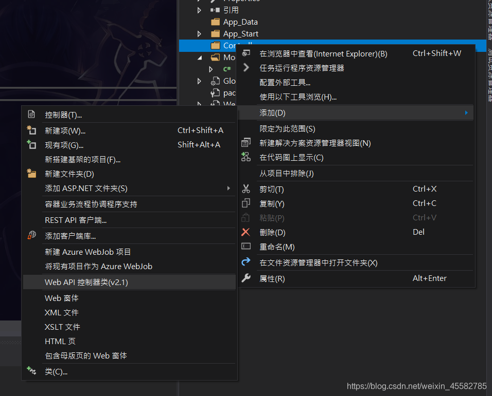Click the Global file icon in tree
The image size is (492, 396).
pos(215,81)
